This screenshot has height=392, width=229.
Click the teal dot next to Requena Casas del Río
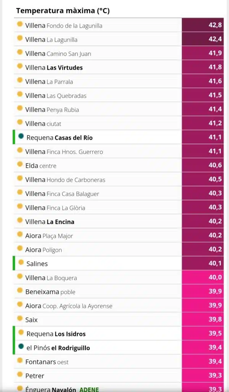pyautogui.click(x=21, y=136)
